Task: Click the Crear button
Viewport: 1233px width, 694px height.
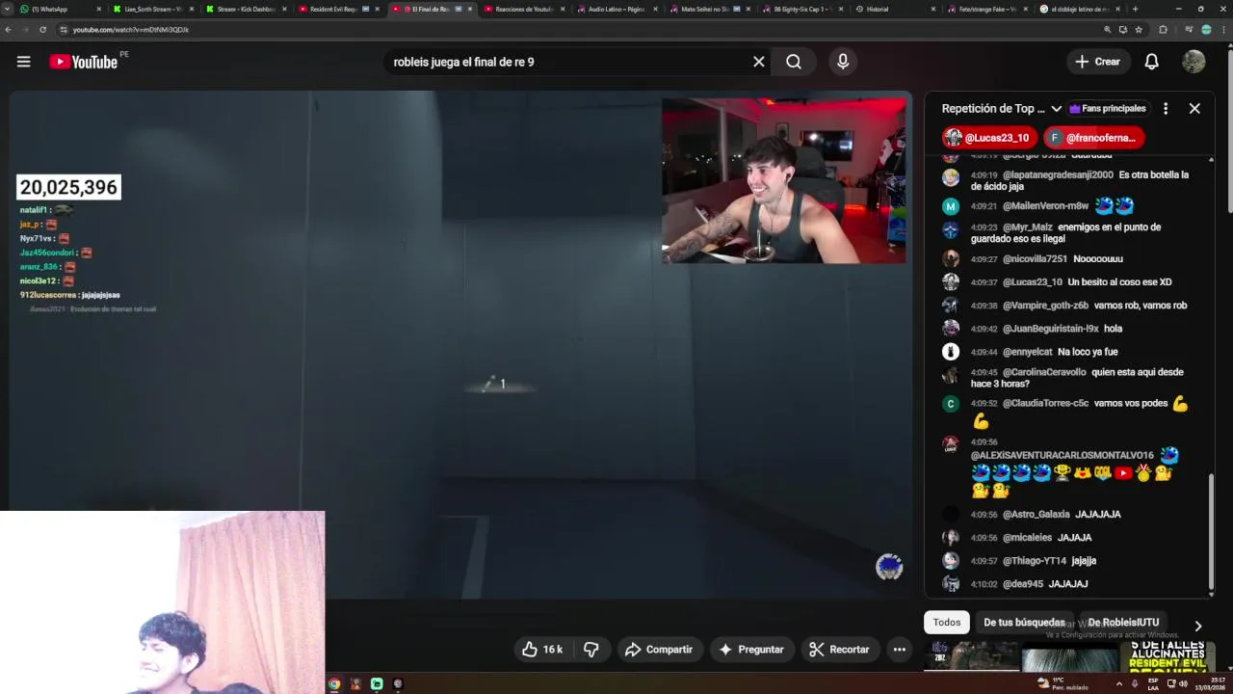Action: pyautogui.click(x=1098, y=62)
